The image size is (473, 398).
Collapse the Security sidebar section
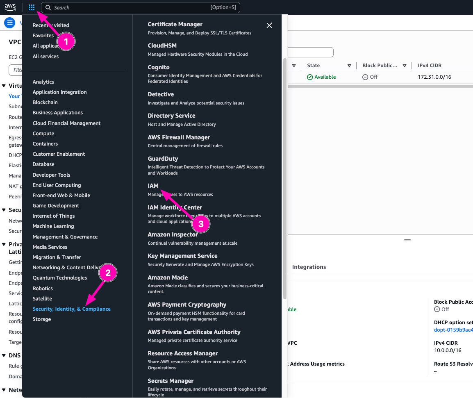tap(4, 210)
